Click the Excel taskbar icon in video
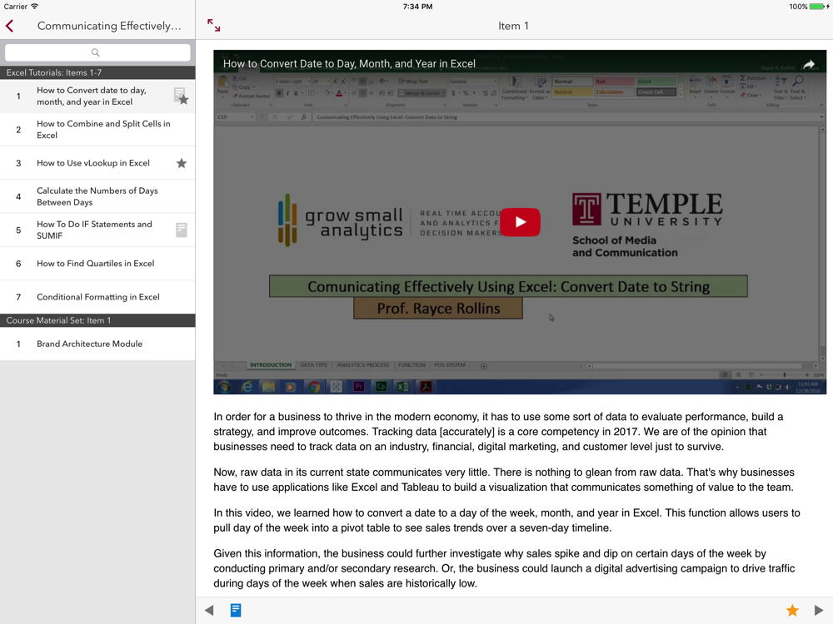This screenshot has height=624, width=833. (402, 387)
